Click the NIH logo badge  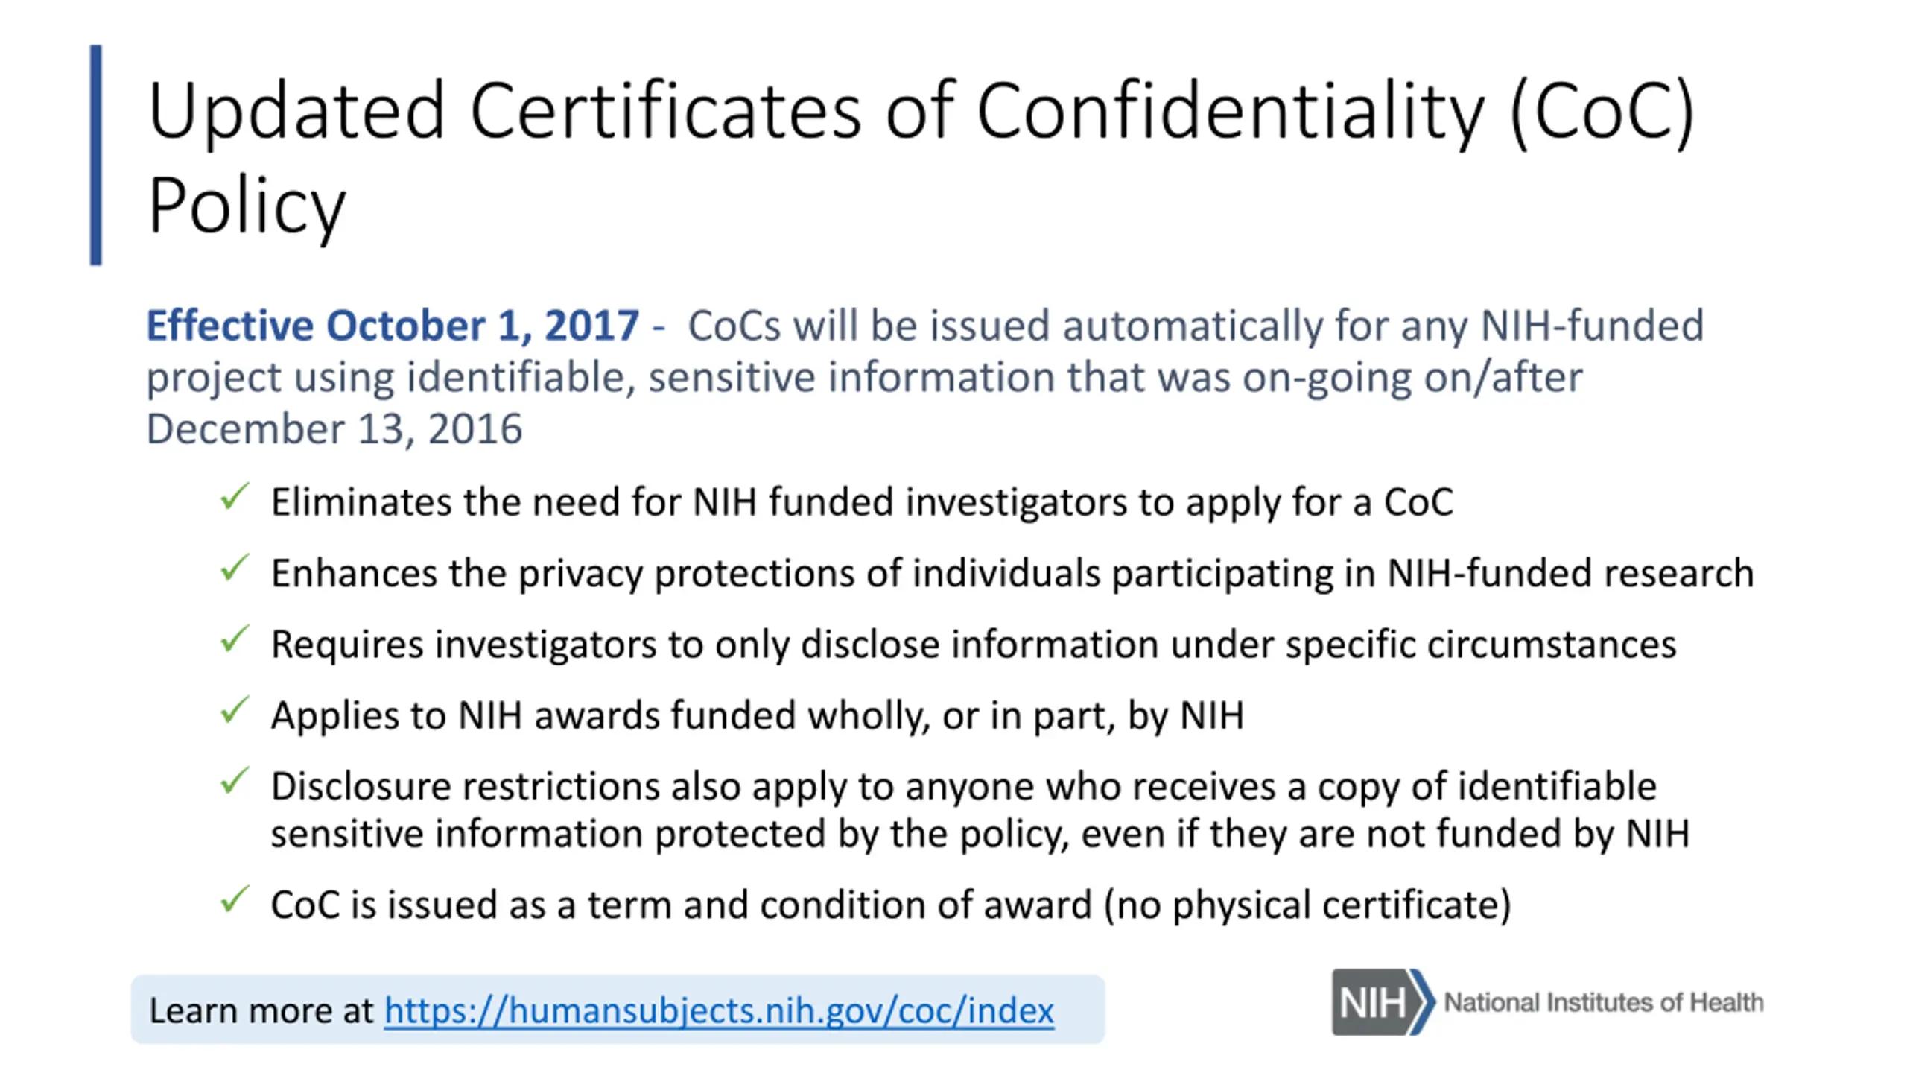(x=1383, y=1002)
